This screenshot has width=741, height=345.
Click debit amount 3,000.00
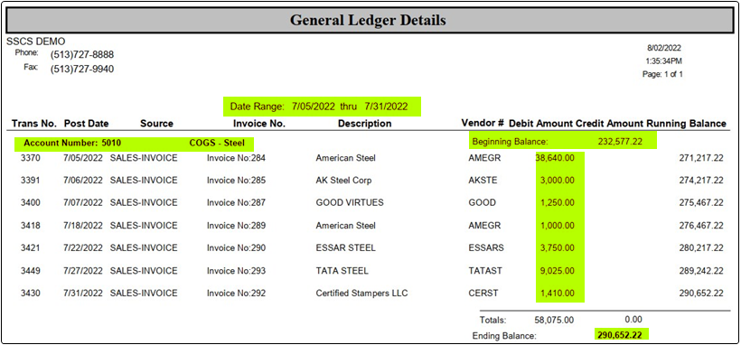pos(558,181)
